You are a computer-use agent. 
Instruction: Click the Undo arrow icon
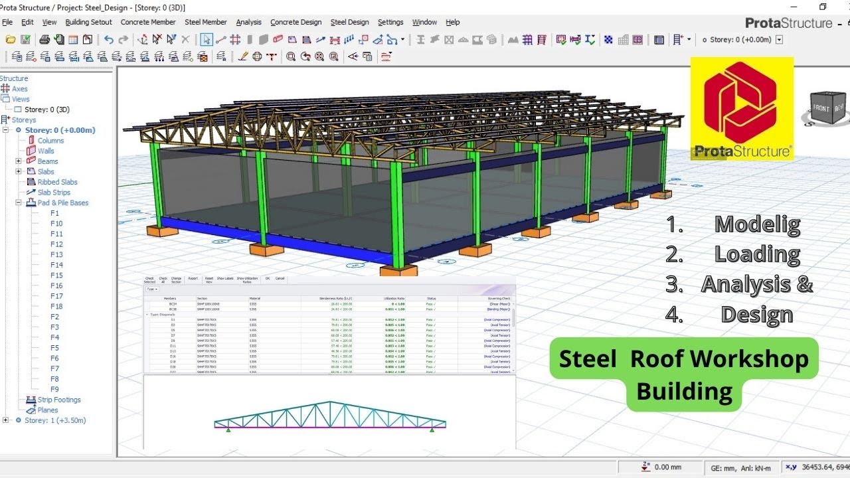pos(109,39)
